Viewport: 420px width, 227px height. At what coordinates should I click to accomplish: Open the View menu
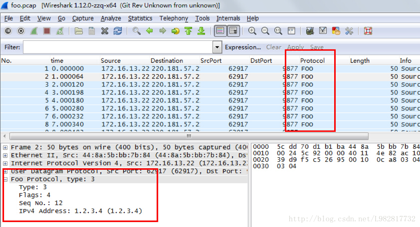coord(44,18)
